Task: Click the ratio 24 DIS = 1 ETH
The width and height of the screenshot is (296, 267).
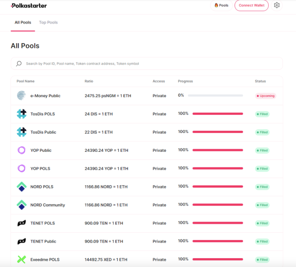Action: [x=98, y=114]
